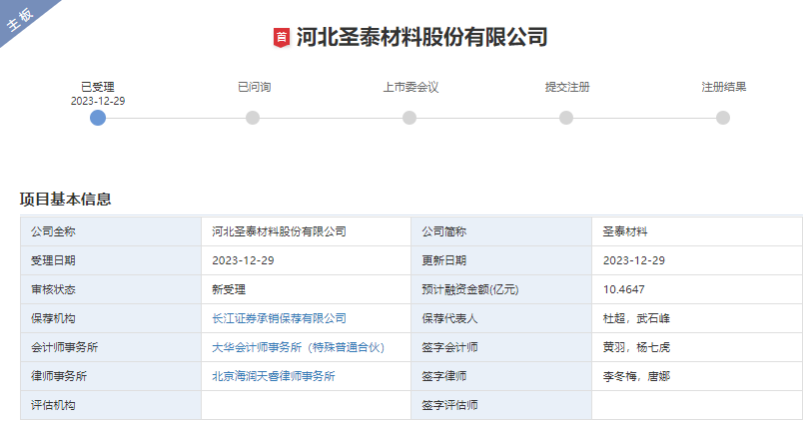Click the red 首 icon beside company title
Image resolution: width=809 pixels, height=425 pixels.
282,38
